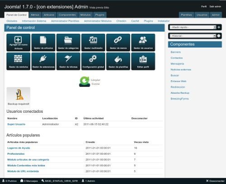The width and height of the screenshot is (226, 184).
Task: Open the Usuarios tab on the right
Action: (x=202, y=15)
